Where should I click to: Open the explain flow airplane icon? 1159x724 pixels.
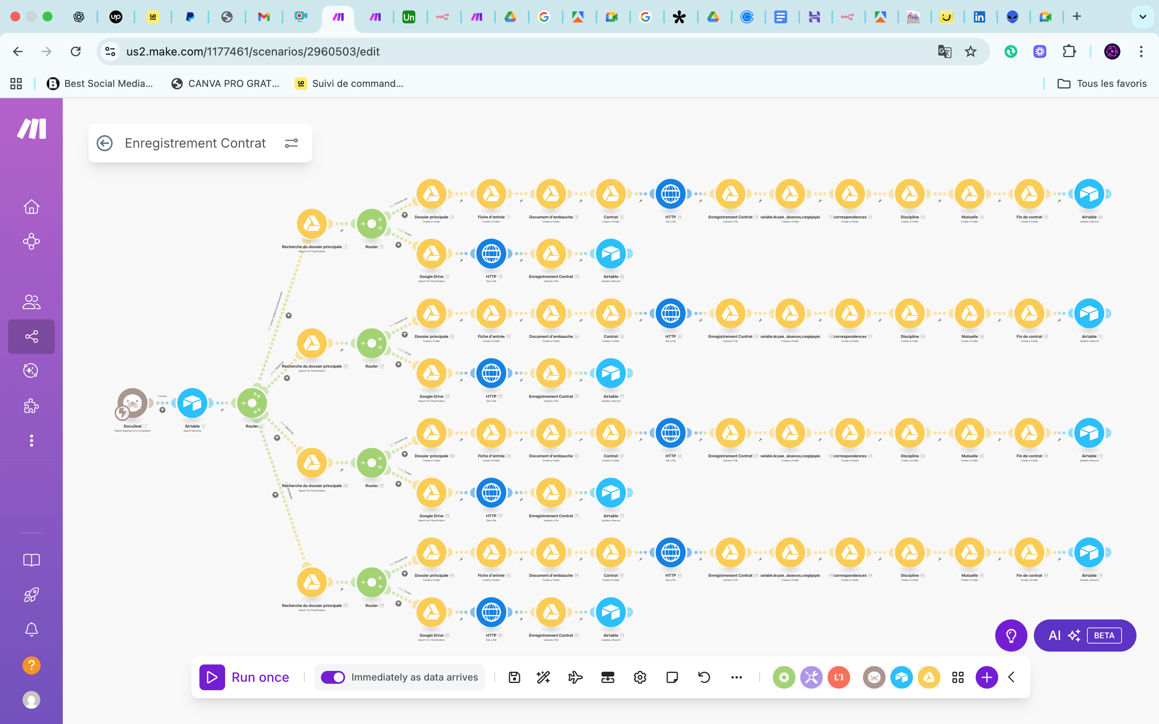click(x=575, y=677)
